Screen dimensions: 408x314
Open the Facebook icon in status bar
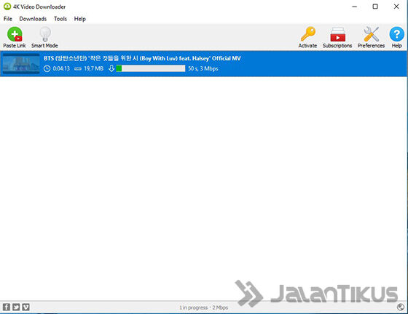(7, 307)
